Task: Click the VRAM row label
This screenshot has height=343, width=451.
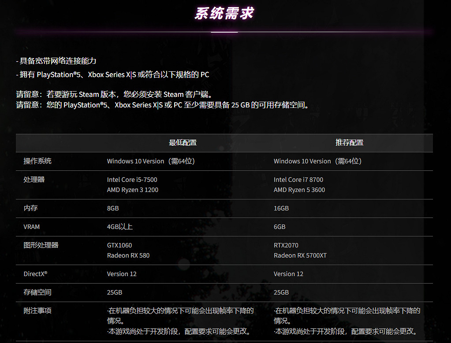Action: [31, 226]
